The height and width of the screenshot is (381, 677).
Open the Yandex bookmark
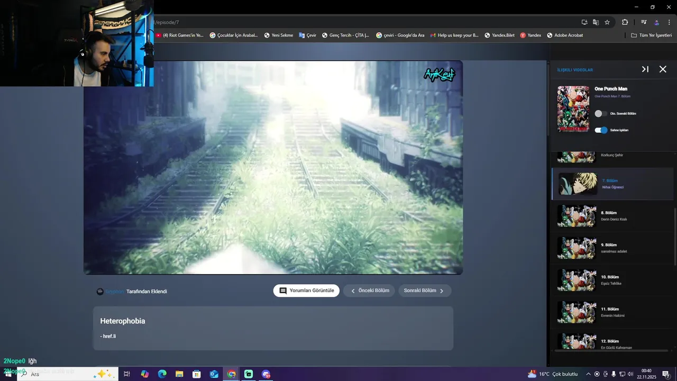pyautogui.click(x=530, y=35)
